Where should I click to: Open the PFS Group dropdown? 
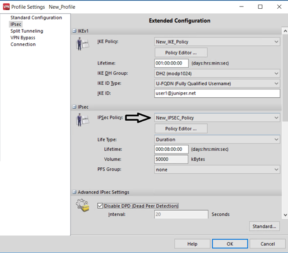pyautogui.click(x=217, y=170)
